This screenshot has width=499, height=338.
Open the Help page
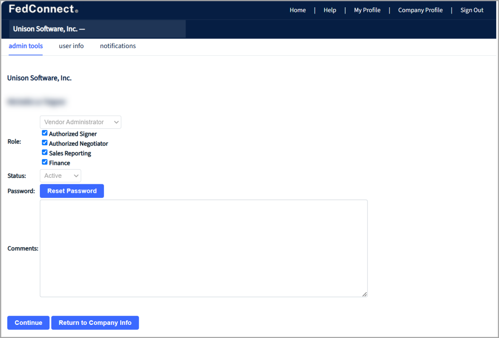pyautogui.click(x=330, y=10)
